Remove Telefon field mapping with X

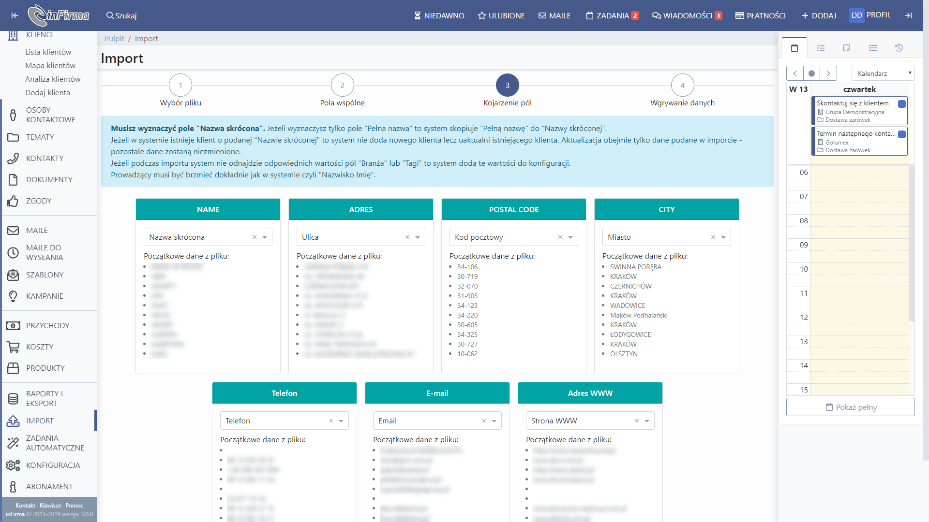point(330,420)
